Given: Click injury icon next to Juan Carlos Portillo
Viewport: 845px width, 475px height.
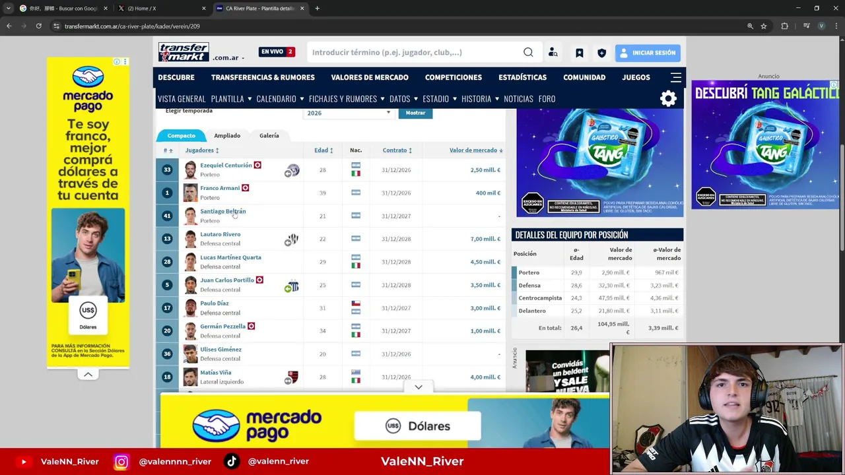Looking at the screenshot, I should tap(259, 280).
